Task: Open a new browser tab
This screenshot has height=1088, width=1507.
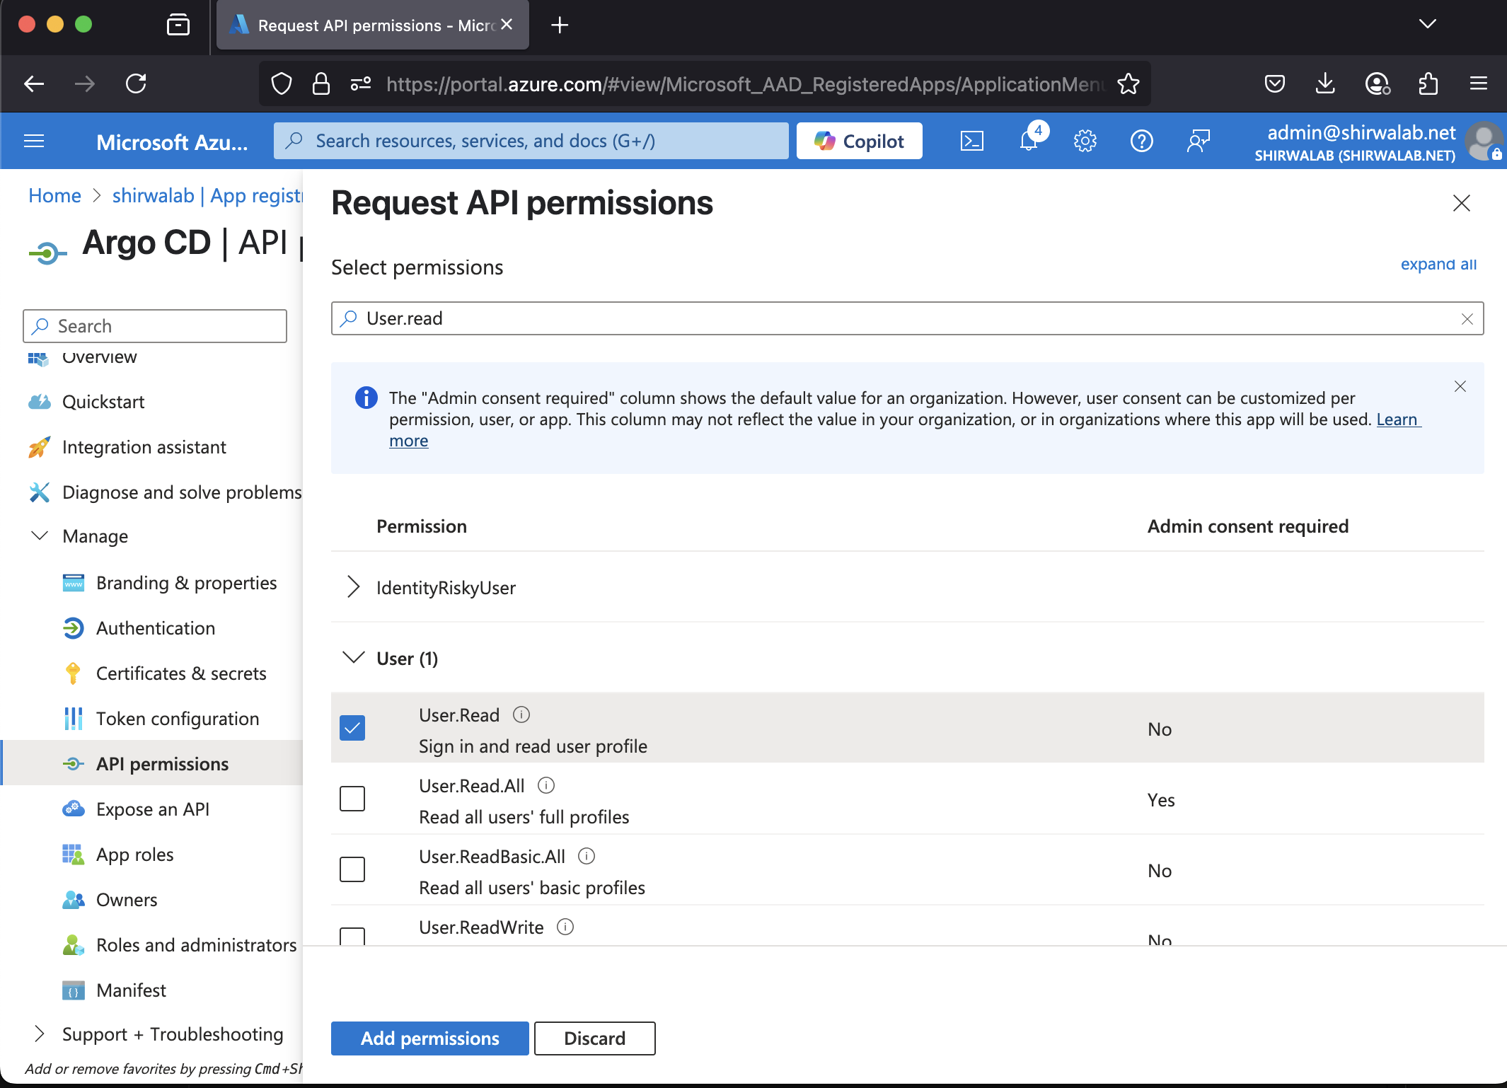Action: click(x=560, y=25)
